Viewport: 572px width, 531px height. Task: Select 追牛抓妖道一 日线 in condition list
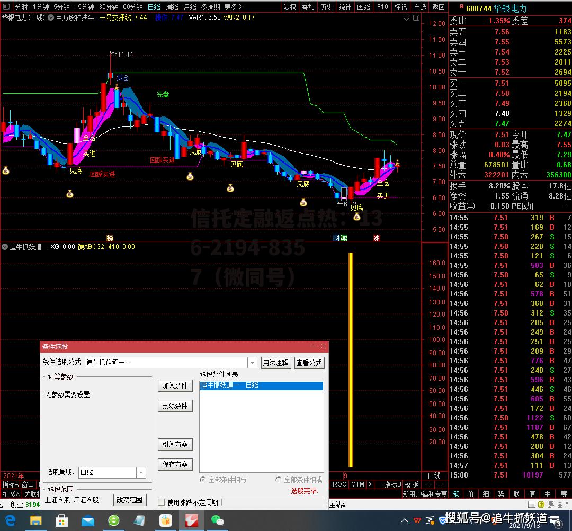point(261,385)
